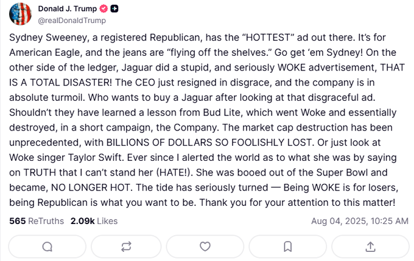The width and height of the screenshot is (414, 261).
Task: Like the post with heart icon
Action: (205, 247)
